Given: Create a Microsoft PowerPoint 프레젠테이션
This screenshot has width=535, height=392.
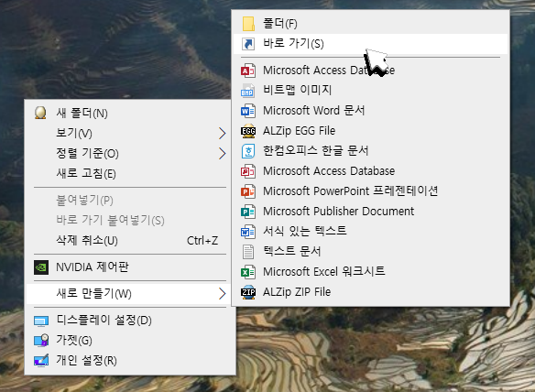Looking at the screenshot, I should coord(370,191).
